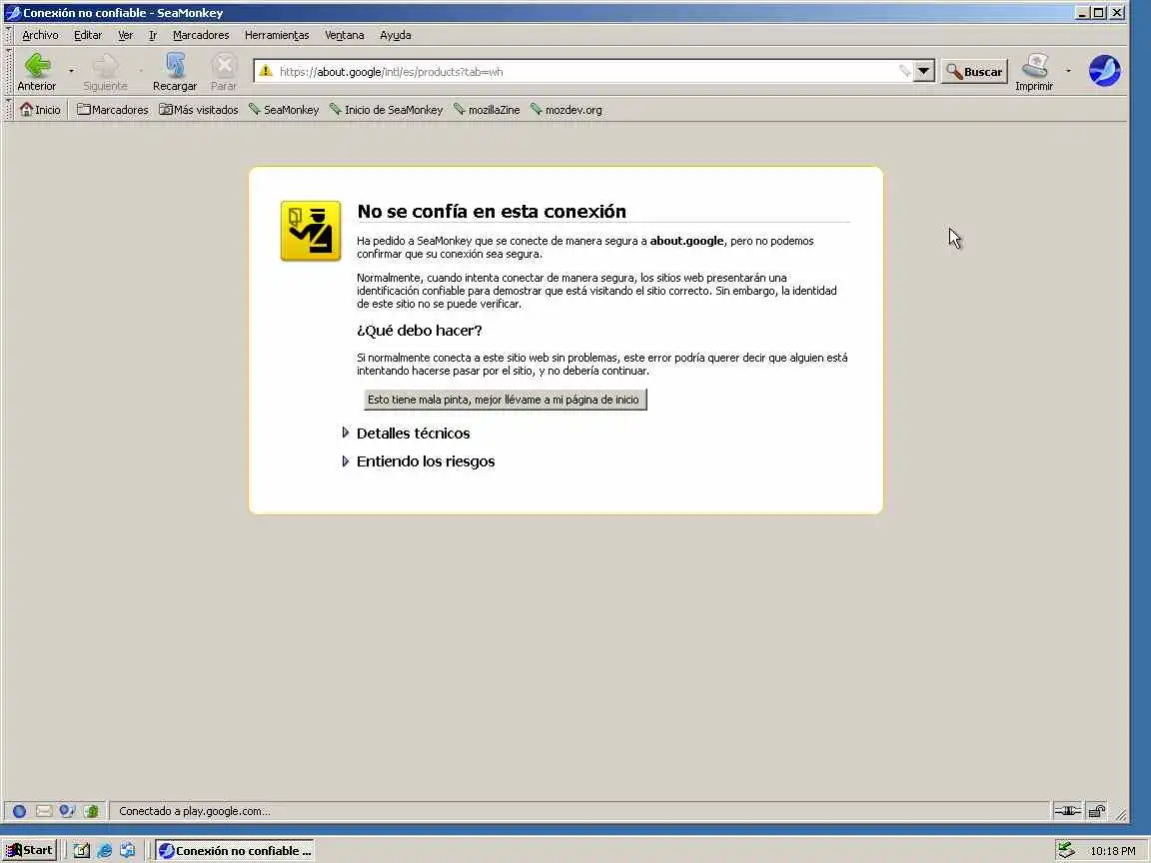
Task: Open the Archivo menu
Action: [40, 35]
